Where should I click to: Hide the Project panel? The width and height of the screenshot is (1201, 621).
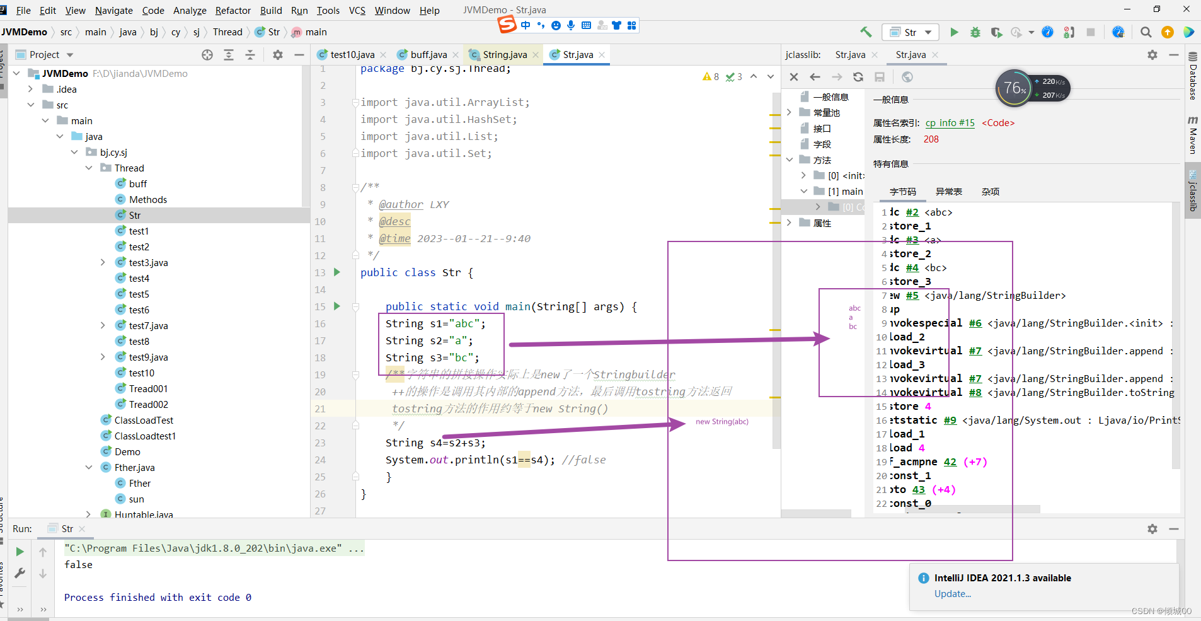(299, 55)
